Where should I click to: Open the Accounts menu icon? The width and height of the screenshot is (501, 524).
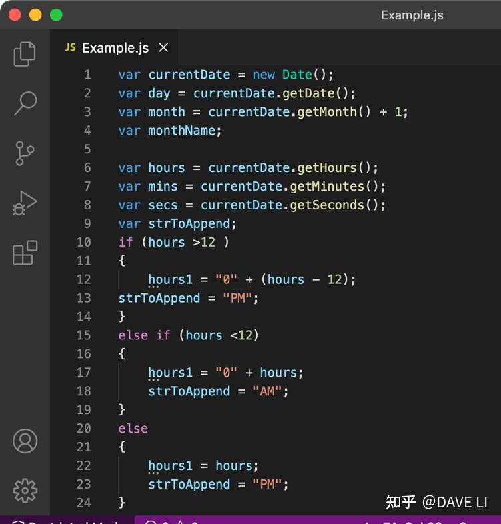coord(25,441)
